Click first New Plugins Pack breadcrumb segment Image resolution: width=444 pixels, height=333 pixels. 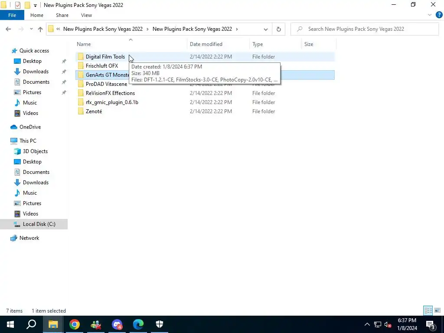pos(103,29)
